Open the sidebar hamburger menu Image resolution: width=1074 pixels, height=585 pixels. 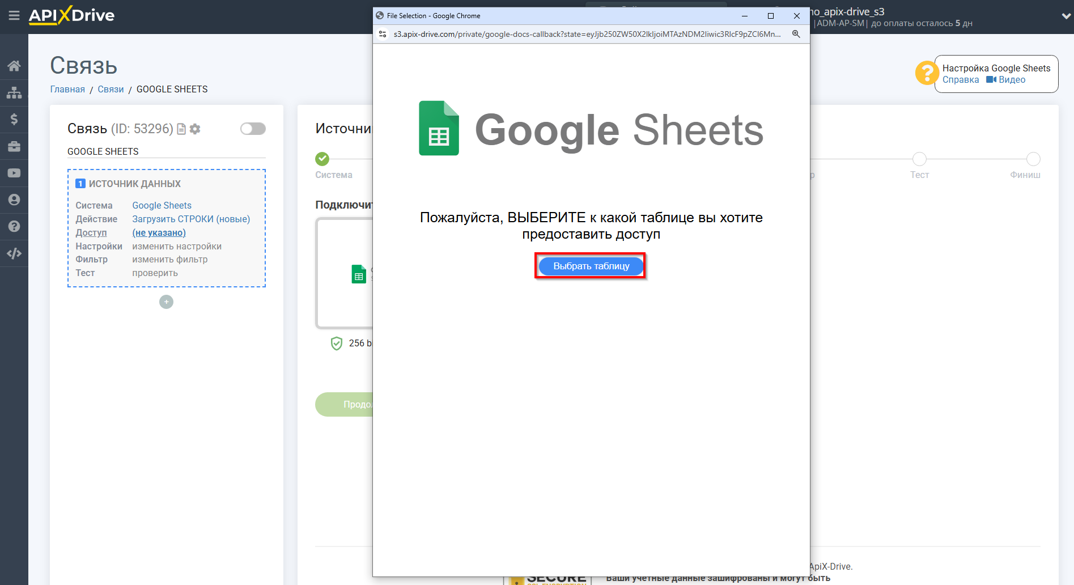click(x=14, y=16)
